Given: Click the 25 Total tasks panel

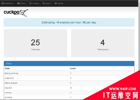Looking at the screenshot, I should tap(35, 43).
